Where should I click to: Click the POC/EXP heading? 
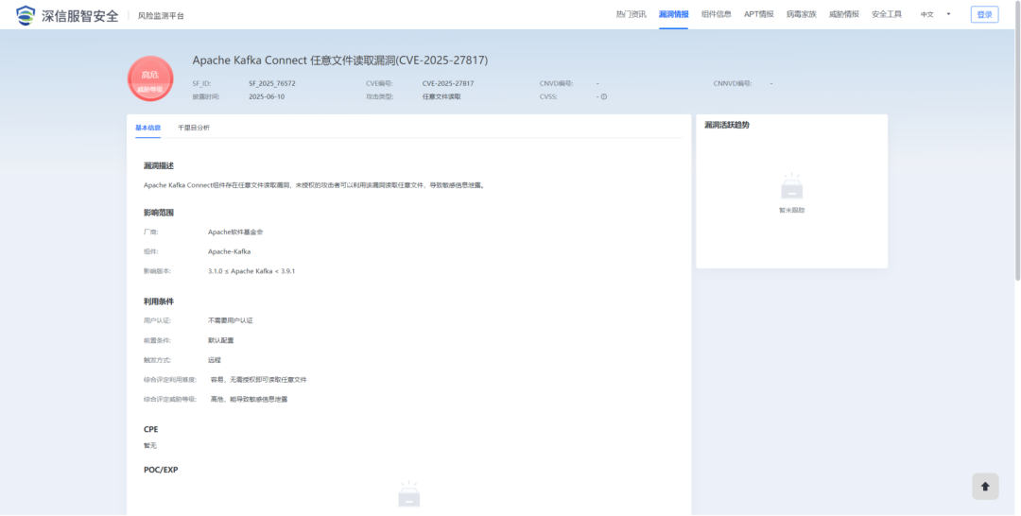[160, 470]
